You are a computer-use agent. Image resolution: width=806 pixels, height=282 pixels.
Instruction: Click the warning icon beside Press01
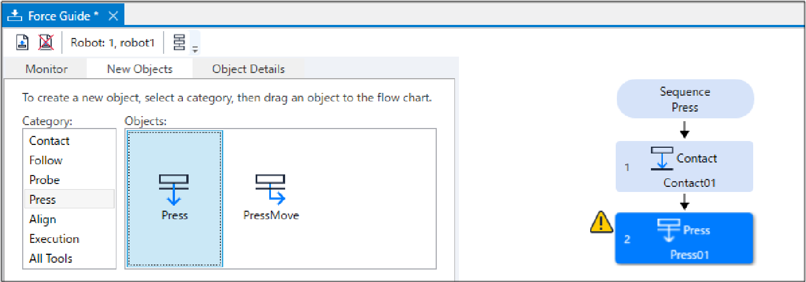point(602,223)
